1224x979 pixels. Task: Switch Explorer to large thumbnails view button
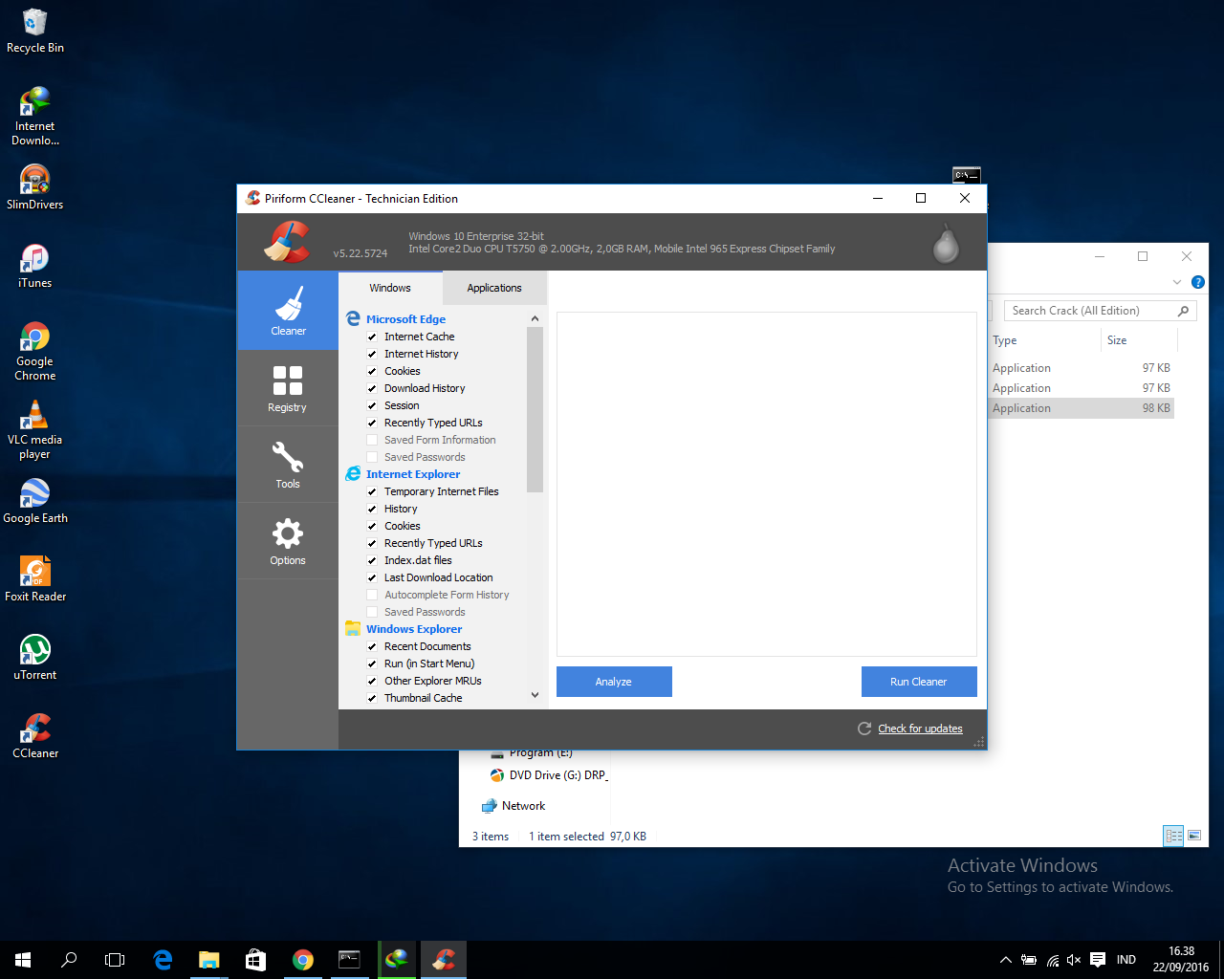pyautogui.click(x=1194, y=836)
